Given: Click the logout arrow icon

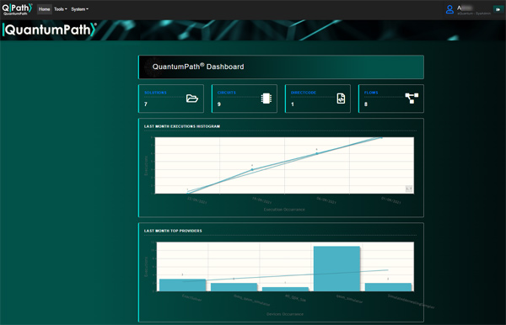Looking at the screenshot, I should point(498,9).
